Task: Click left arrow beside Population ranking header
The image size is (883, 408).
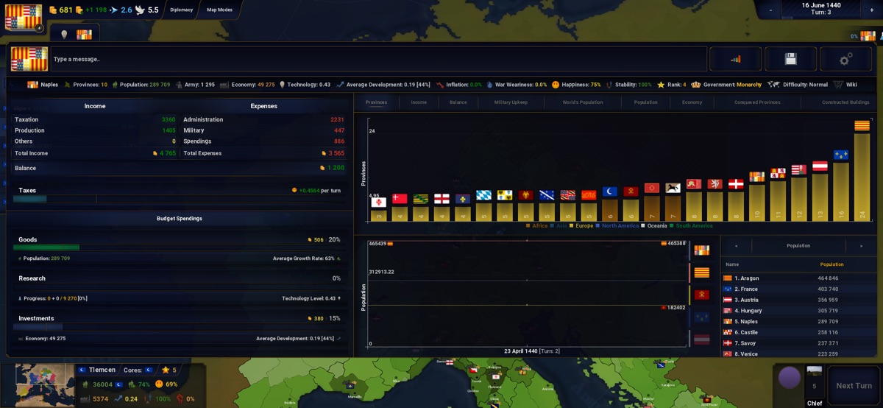Action: click(737, 246)
